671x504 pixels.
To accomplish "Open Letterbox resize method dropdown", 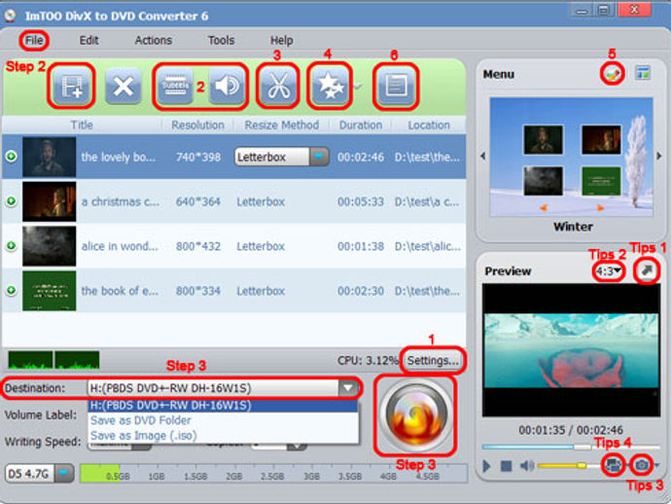I will [319, 157].
